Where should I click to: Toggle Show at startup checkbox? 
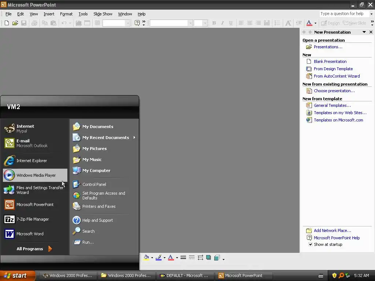pos(310,244)
